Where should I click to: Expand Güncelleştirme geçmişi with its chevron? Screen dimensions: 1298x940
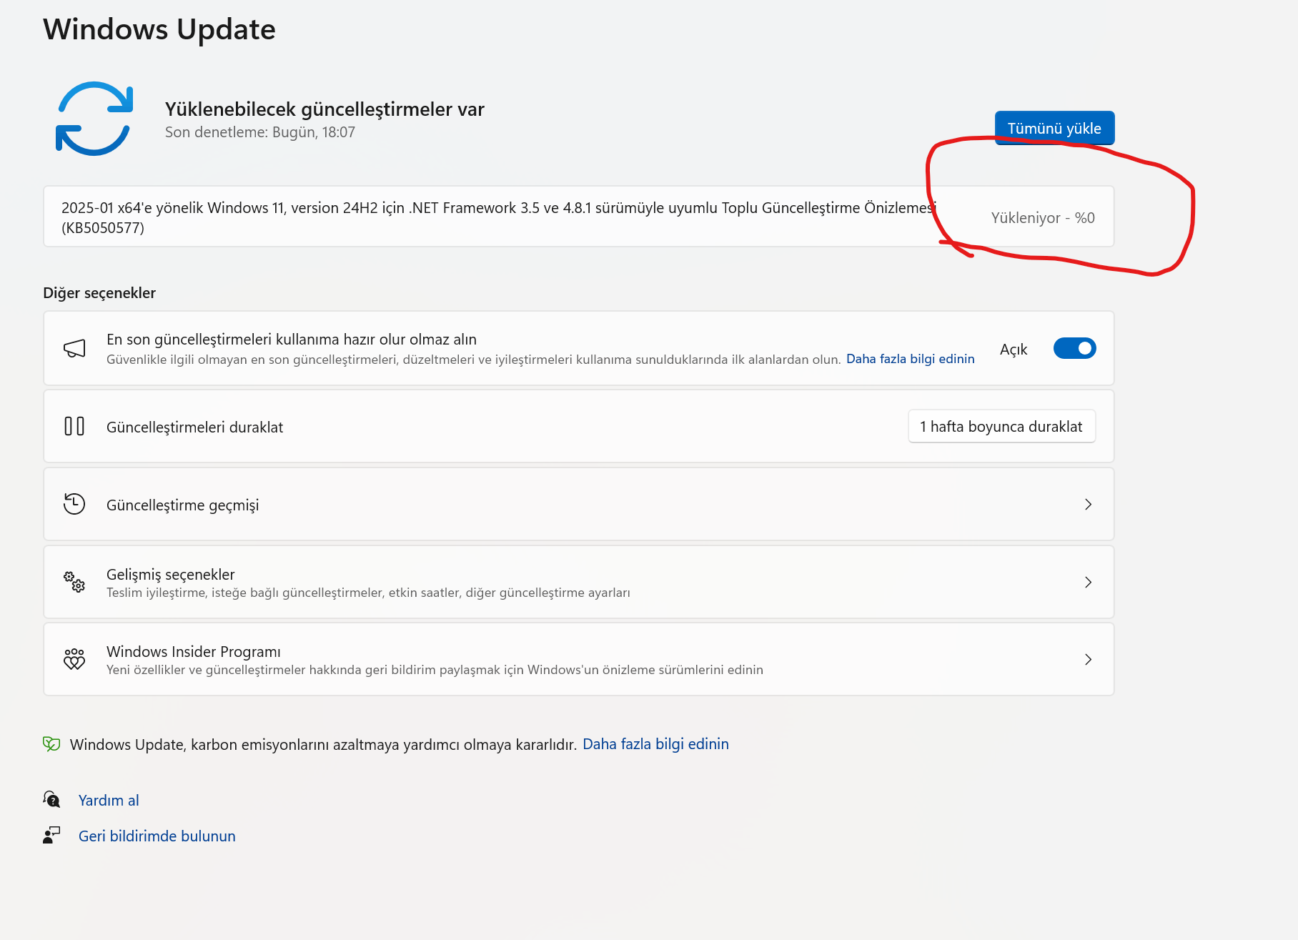pyautogui.click(x=1088, y=505)
